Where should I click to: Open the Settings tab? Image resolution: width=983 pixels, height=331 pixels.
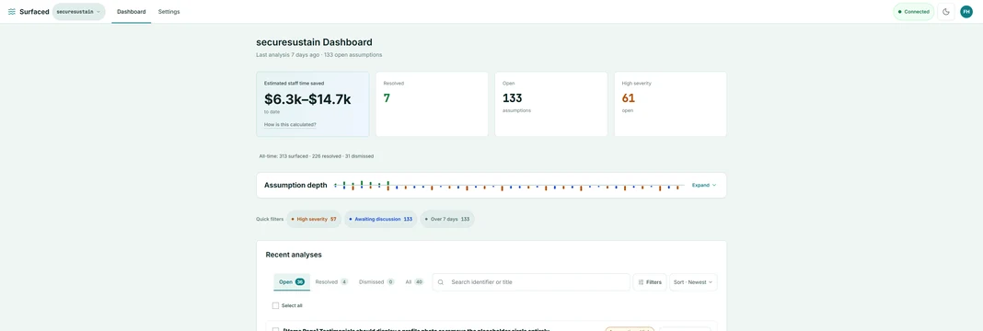168,11
